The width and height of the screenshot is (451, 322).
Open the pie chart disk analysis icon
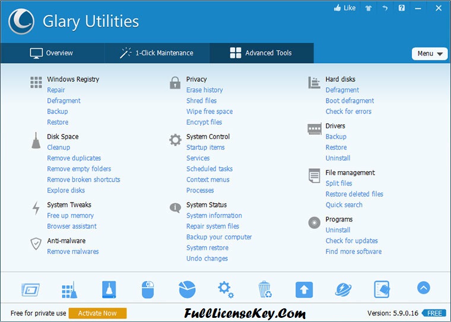coord(187,289)
